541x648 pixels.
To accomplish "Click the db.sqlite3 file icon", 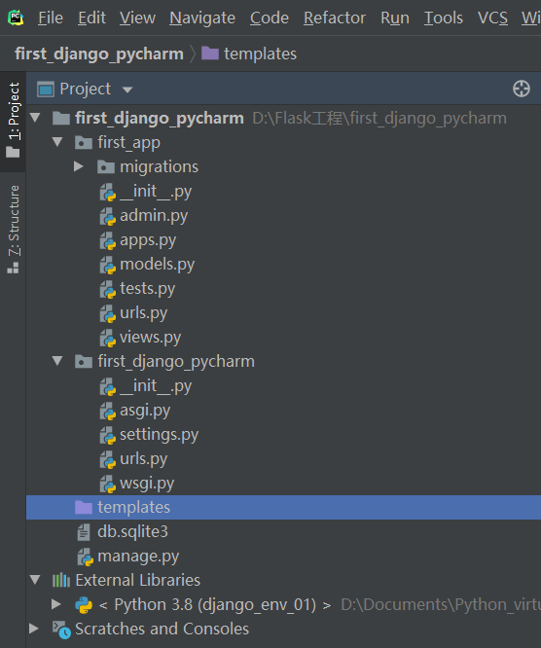I will [x=84, y=532].
